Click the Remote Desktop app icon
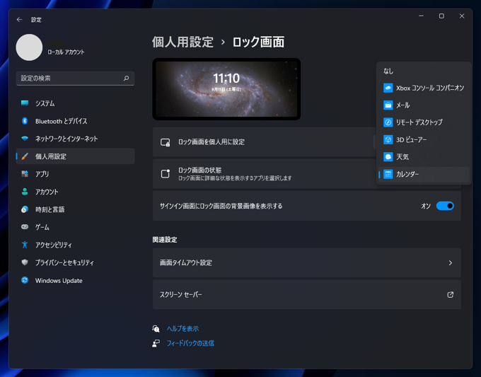This screenshot has height=377, width=481. [x=388, y=122]
